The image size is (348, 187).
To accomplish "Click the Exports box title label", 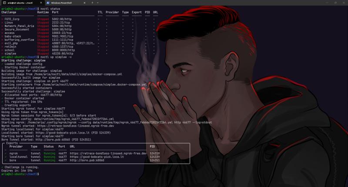I will coord(12,143).
